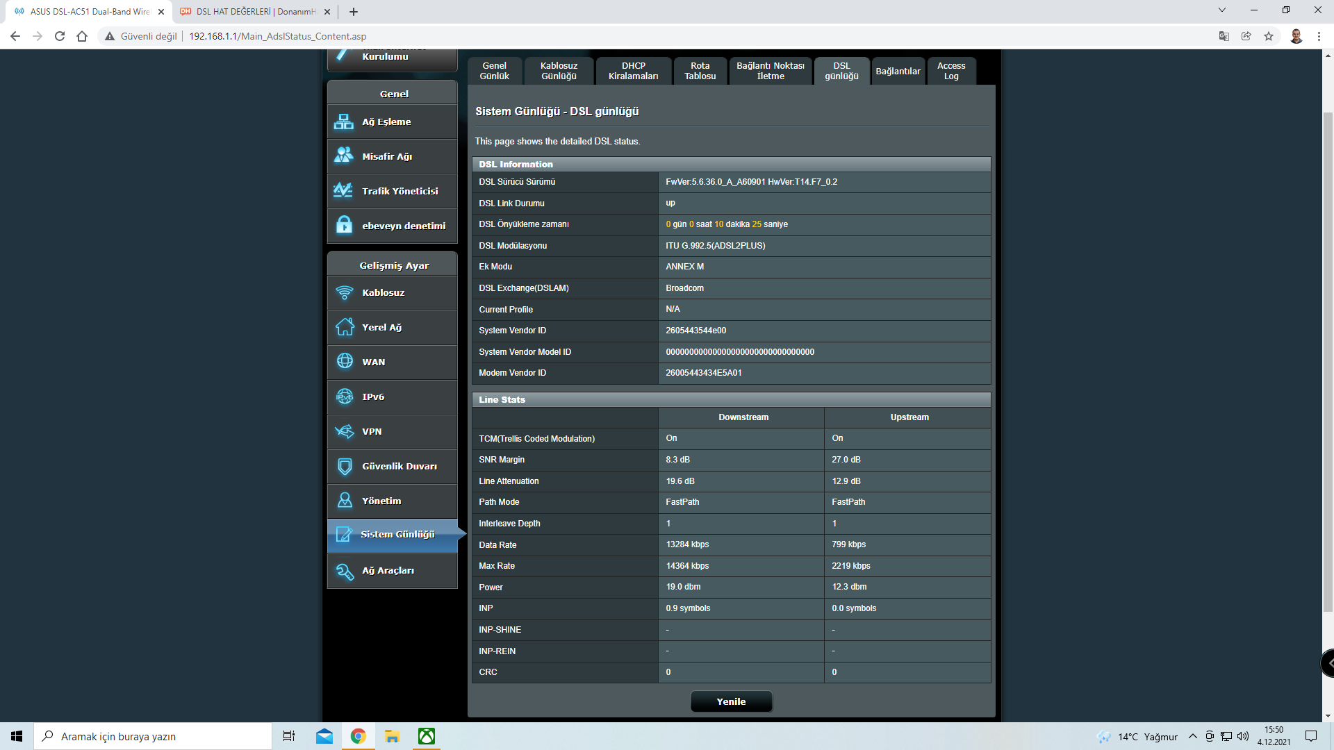
Task: Open the Kablosuz Günlüğü tab
Action: point(559,71)
